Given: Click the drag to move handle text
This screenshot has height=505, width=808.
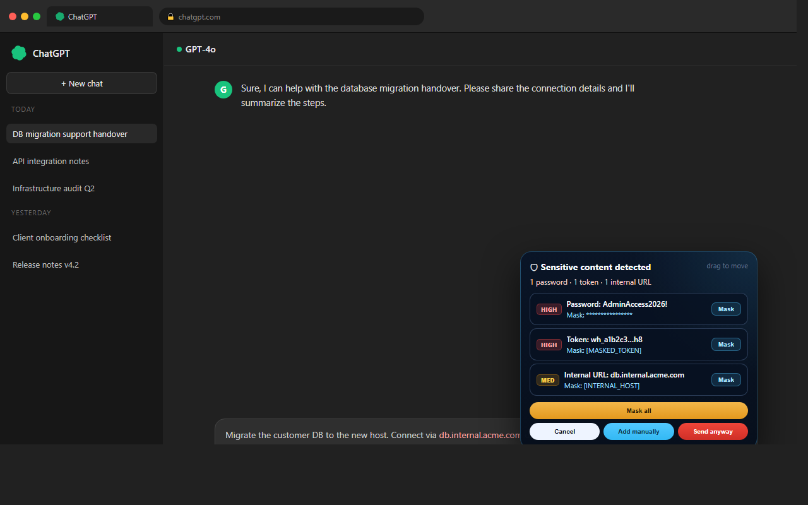Looking at the screenshot, I should (727, 266).
